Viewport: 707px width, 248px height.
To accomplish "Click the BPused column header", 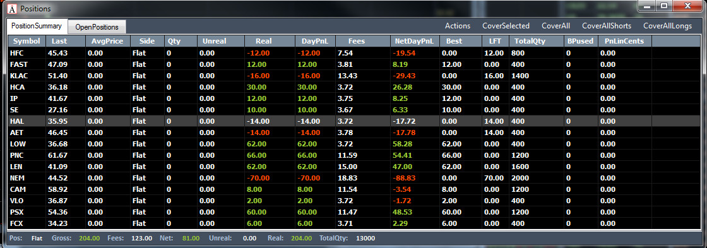I will point(581,41).
